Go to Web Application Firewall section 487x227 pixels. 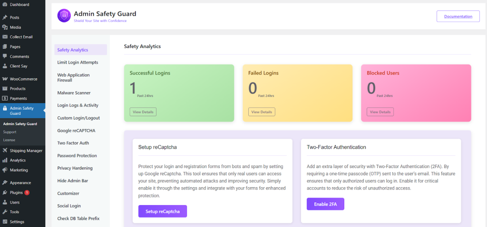(73, 77)
